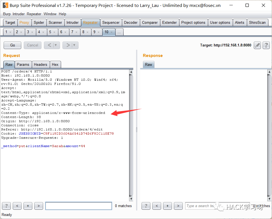Screen dimensions: 272x219
Task: Switch to the Decoder tab
Action: (131, 23)
